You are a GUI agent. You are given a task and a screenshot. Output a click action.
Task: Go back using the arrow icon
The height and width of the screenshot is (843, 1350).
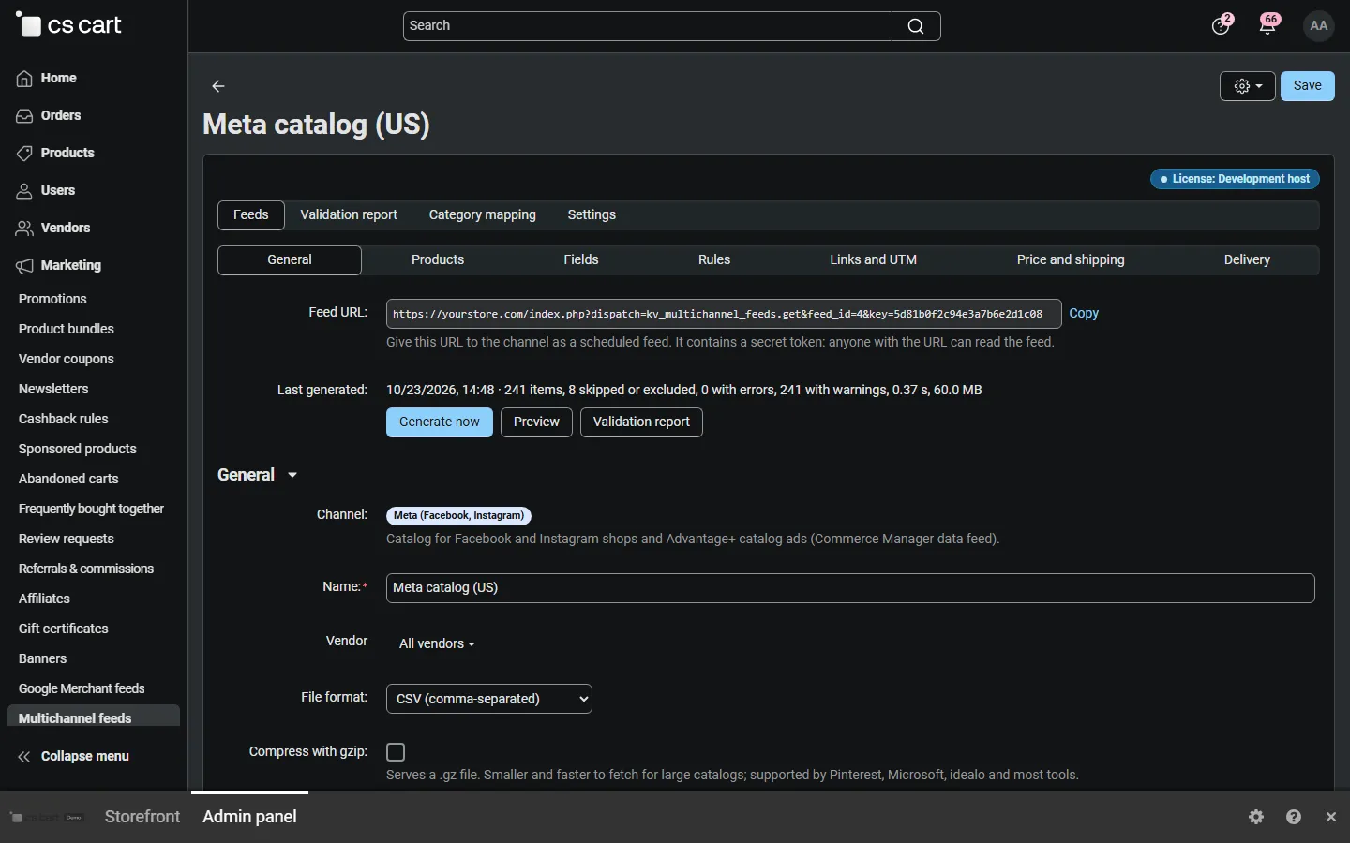(218, 86)
